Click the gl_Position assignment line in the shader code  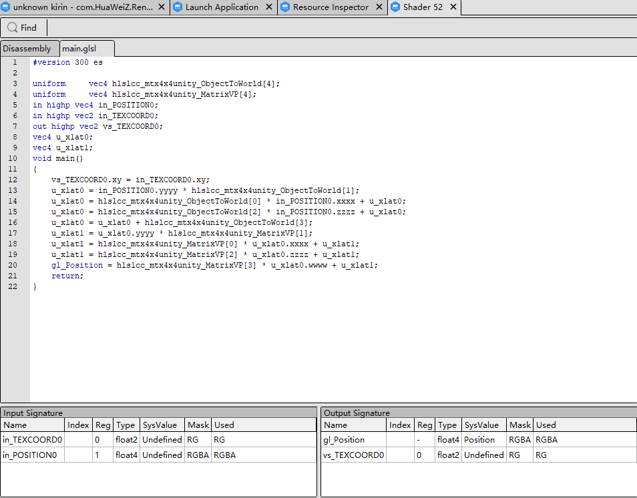[x=214, y=264]
